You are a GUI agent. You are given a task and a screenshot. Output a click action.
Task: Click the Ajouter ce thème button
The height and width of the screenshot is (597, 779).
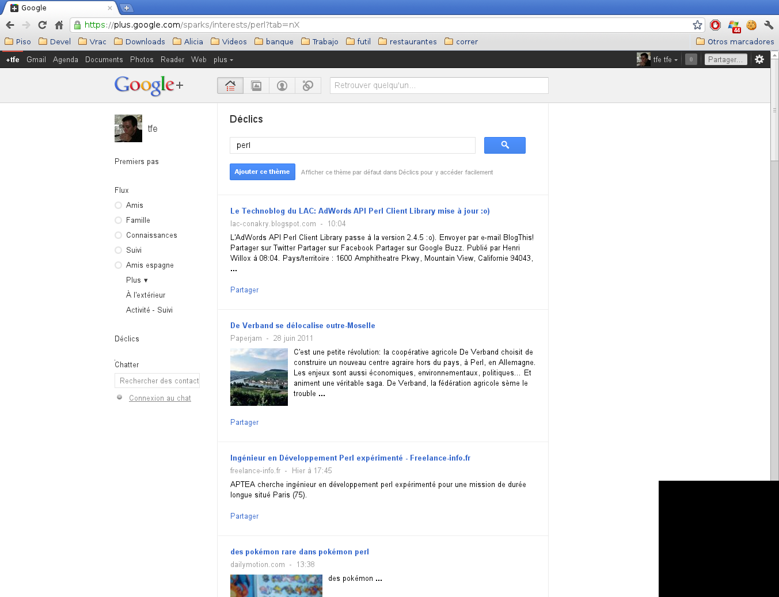263,172
